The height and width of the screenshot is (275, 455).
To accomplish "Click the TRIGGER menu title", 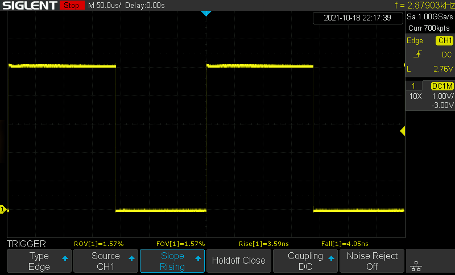I will (26, 244).
